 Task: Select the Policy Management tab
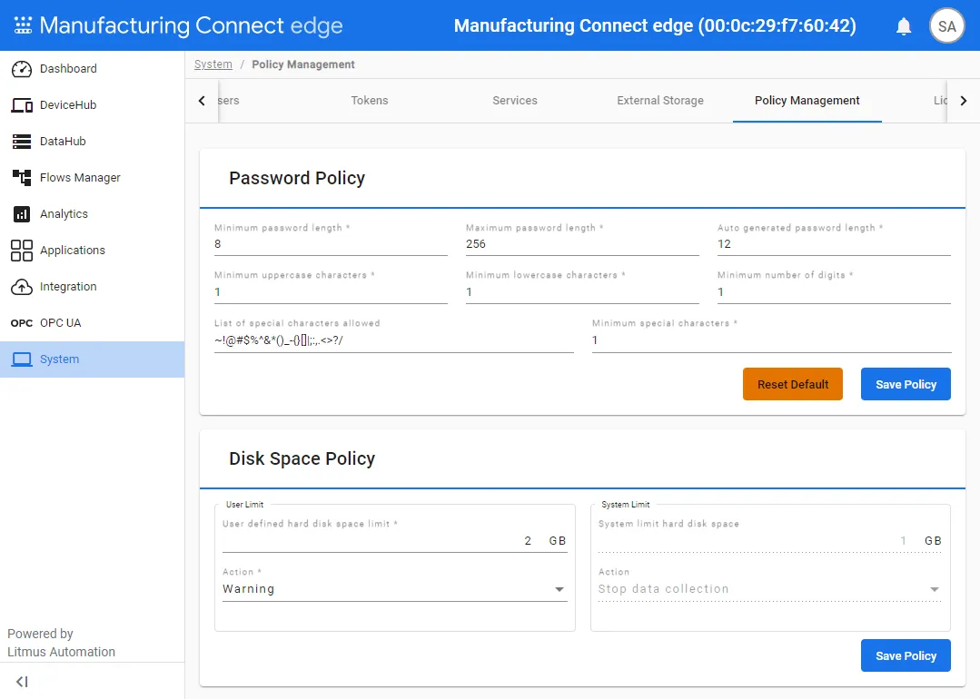pyautogui.click(x=807, y=101)
